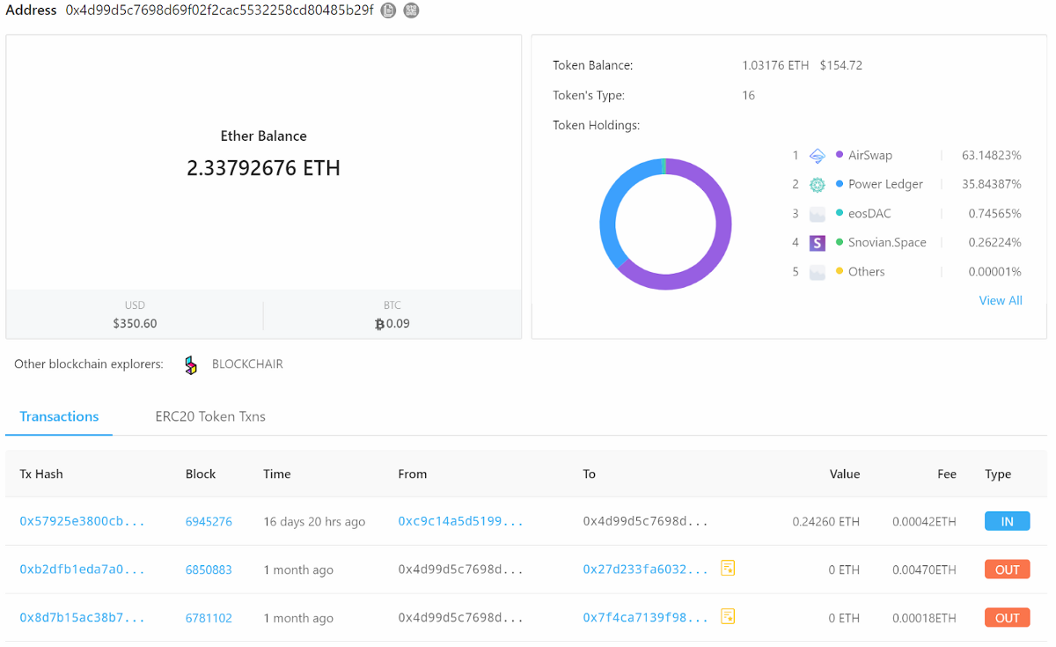The image size is (1056, 647).
Task: Click the AirSwap token icon
Action: pos(818,156)
